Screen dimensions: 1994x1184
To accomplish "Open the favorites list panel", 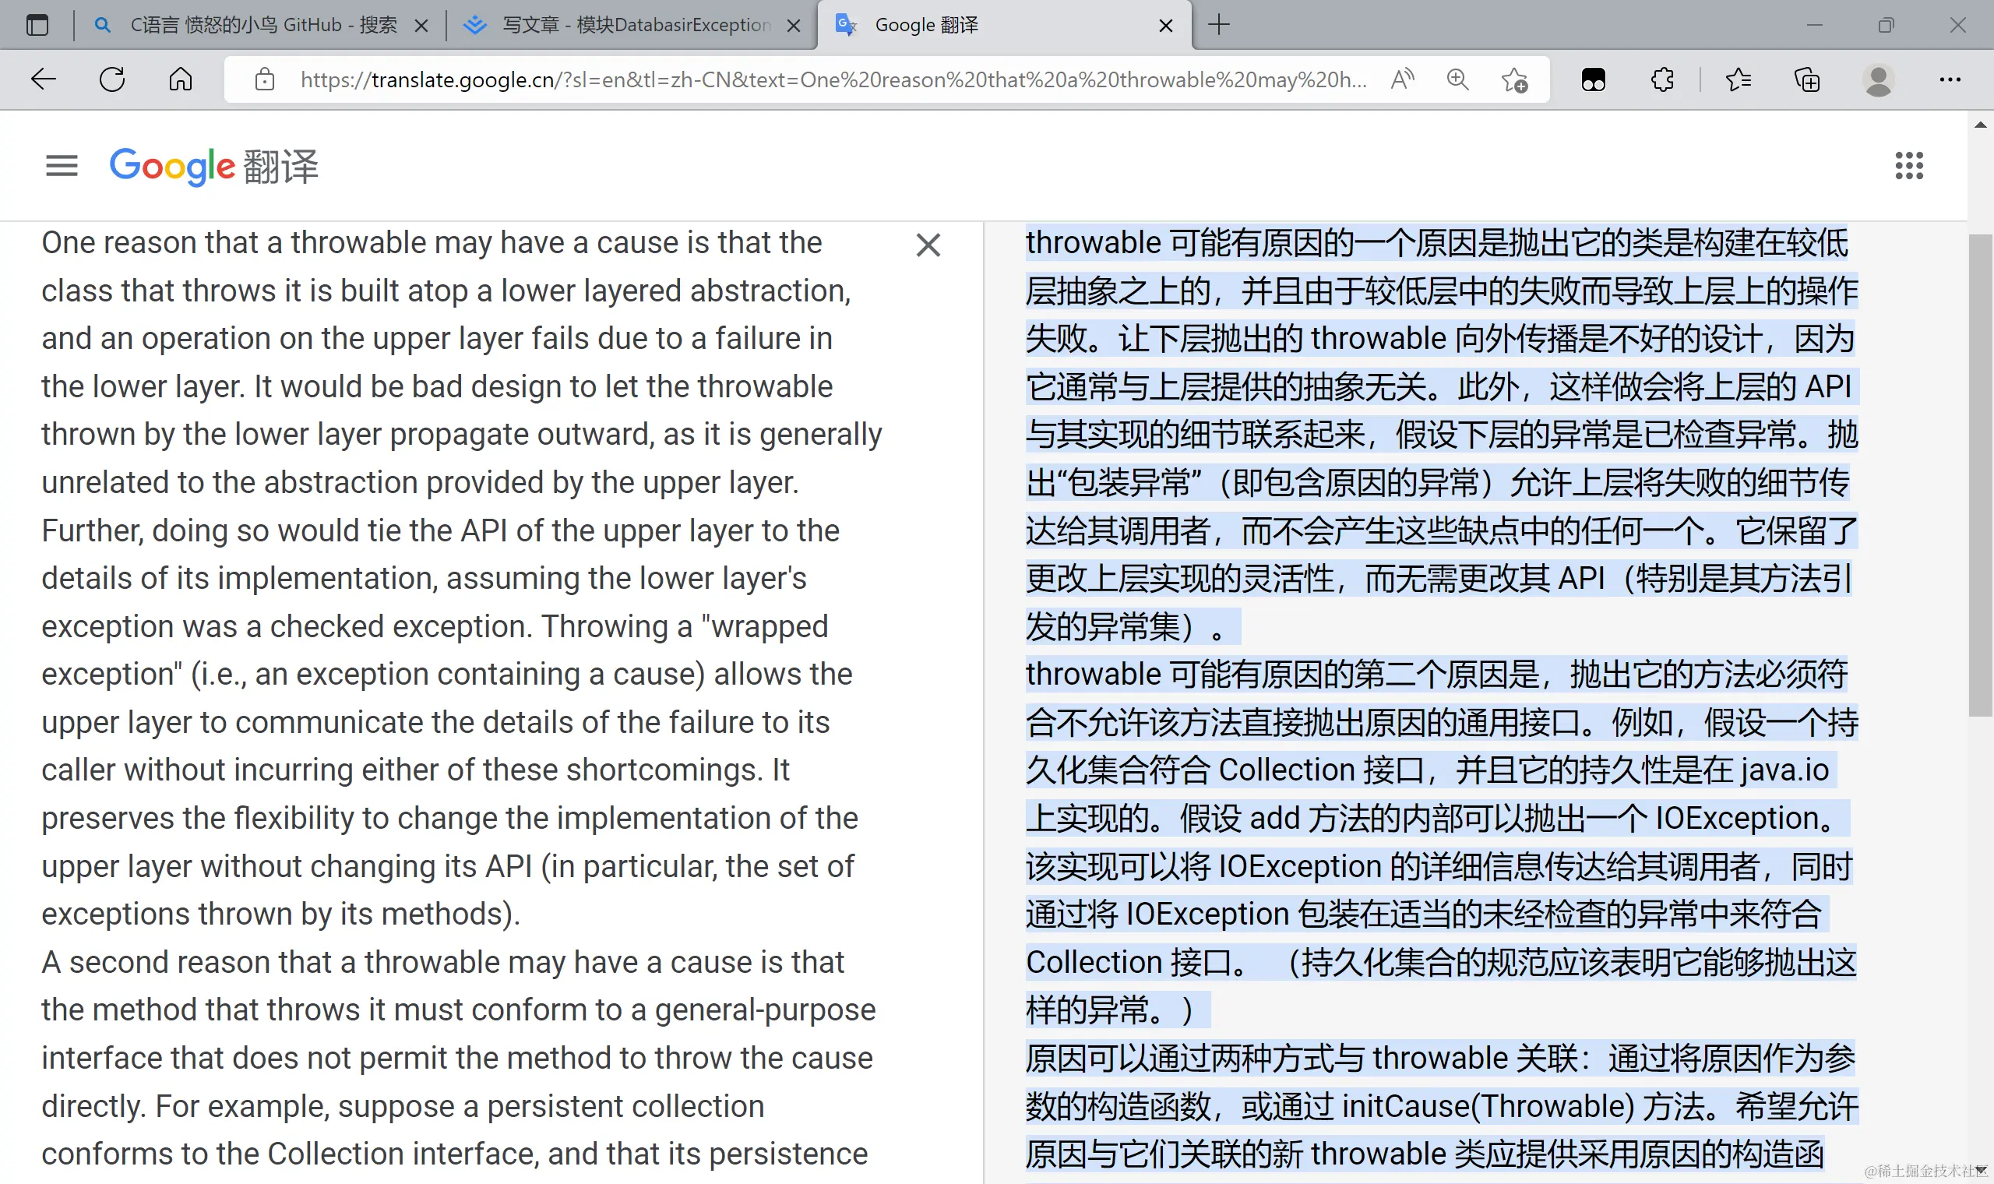I will click(x=1738, y=79).
